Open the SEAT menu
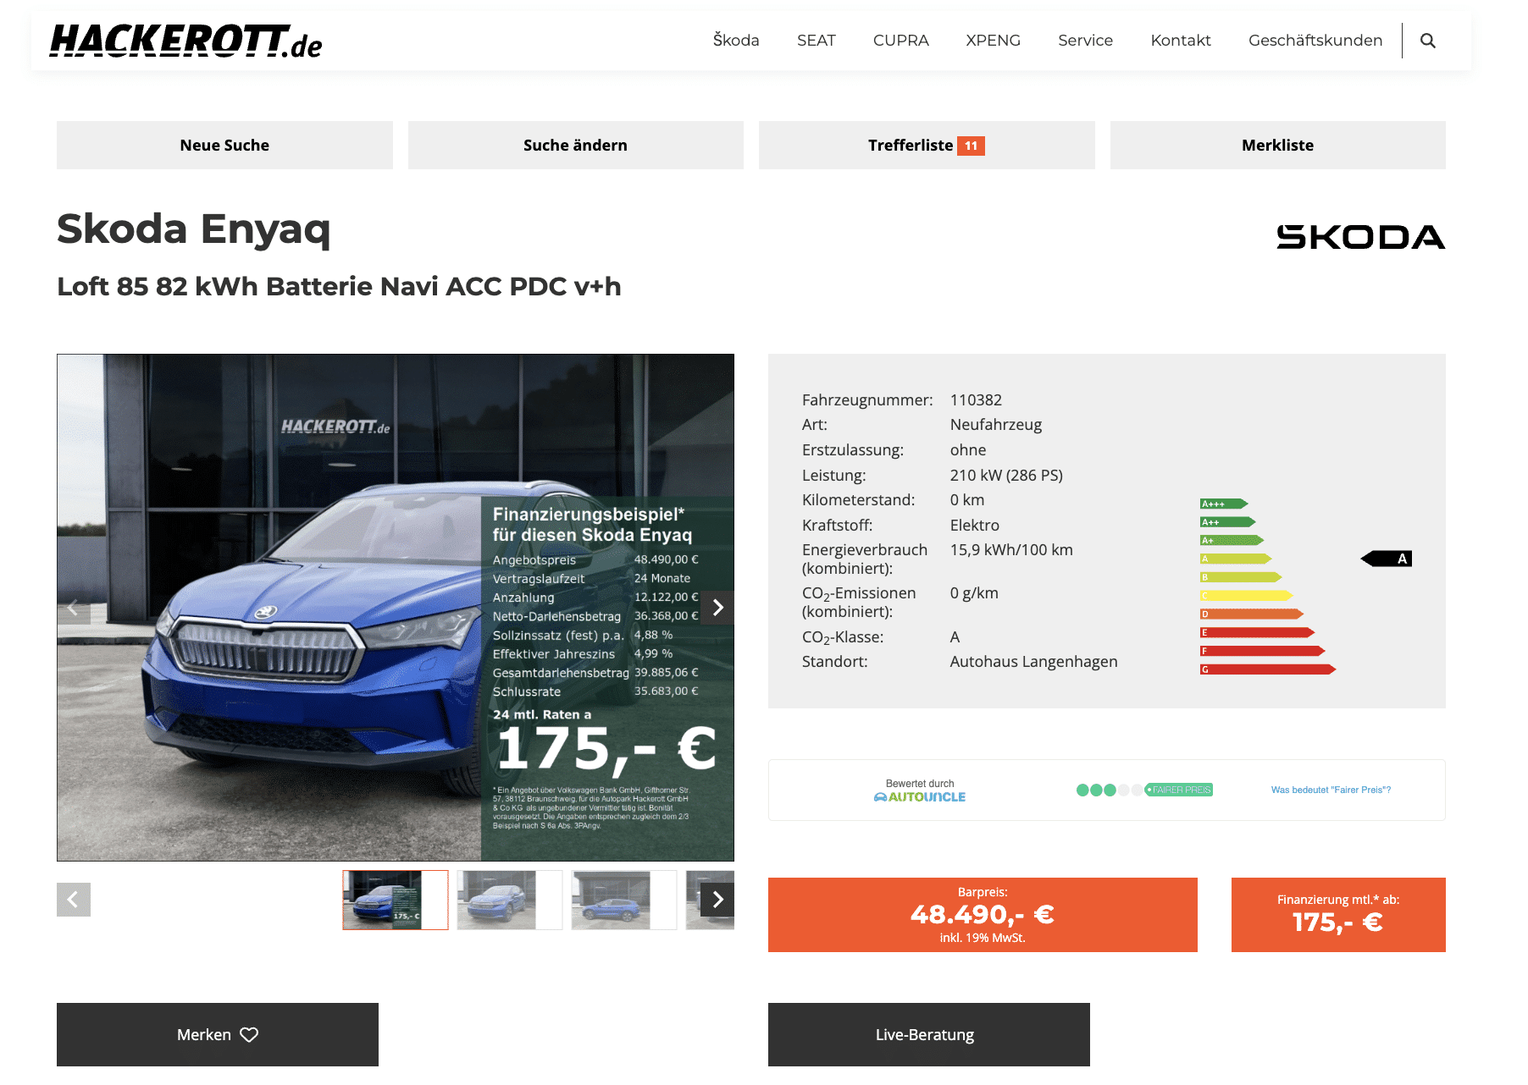The width and height of the screenshot is (1528, 1085). [817, 41]
